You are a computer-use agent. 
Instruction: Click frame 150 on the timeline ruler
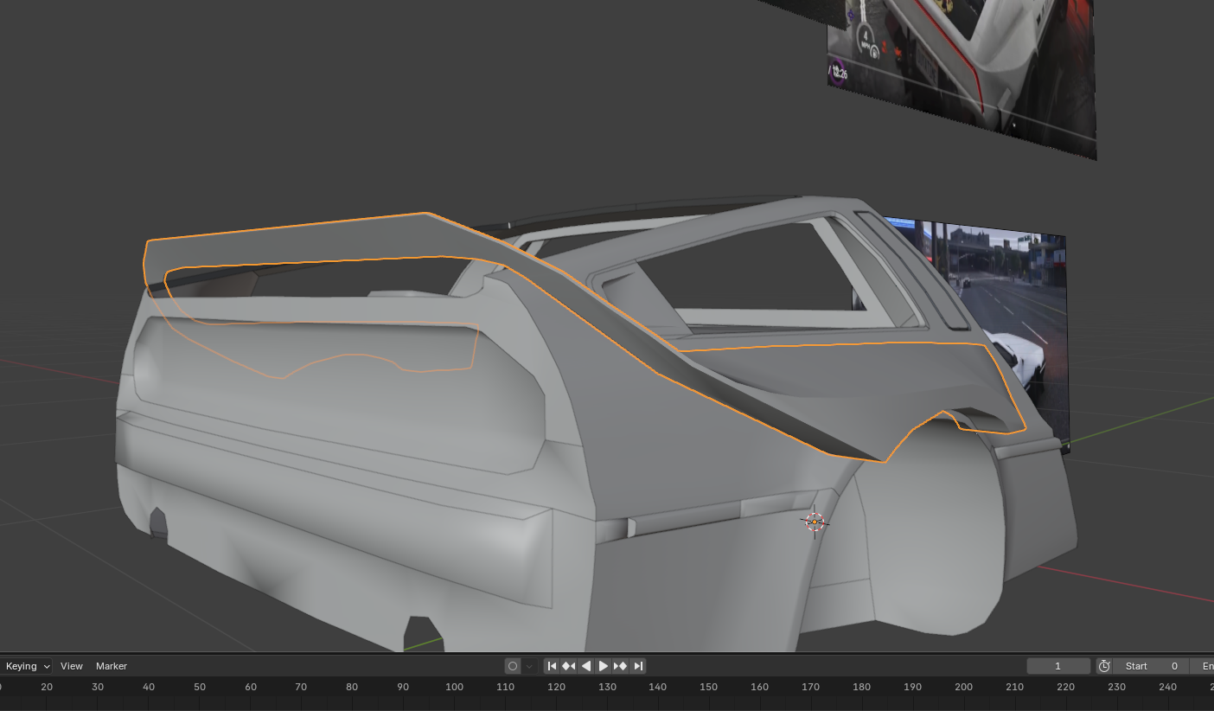tap(709, 687)
